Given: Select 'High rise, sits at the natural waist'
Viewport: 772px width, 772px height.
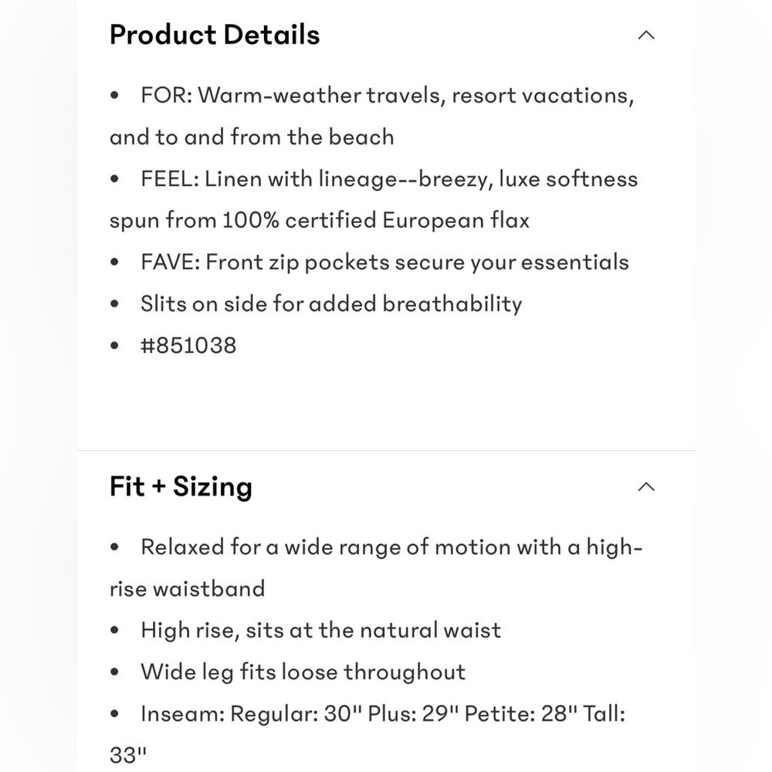Looking at the screenshot, I should [320, 631].
